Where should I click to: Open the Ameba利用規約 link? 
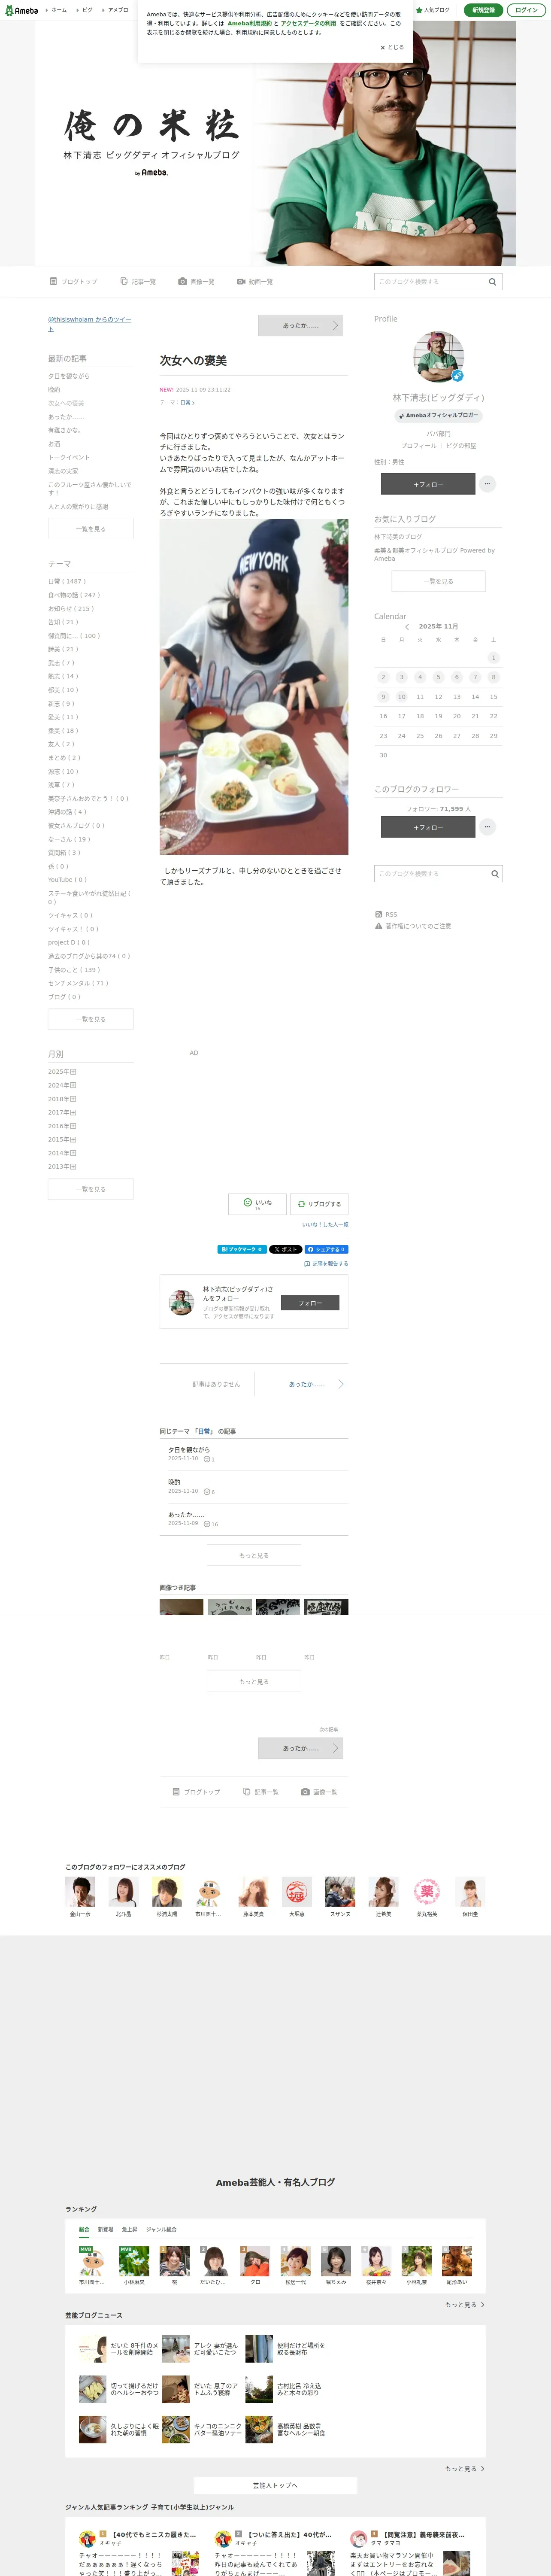[x=249, y=23]
